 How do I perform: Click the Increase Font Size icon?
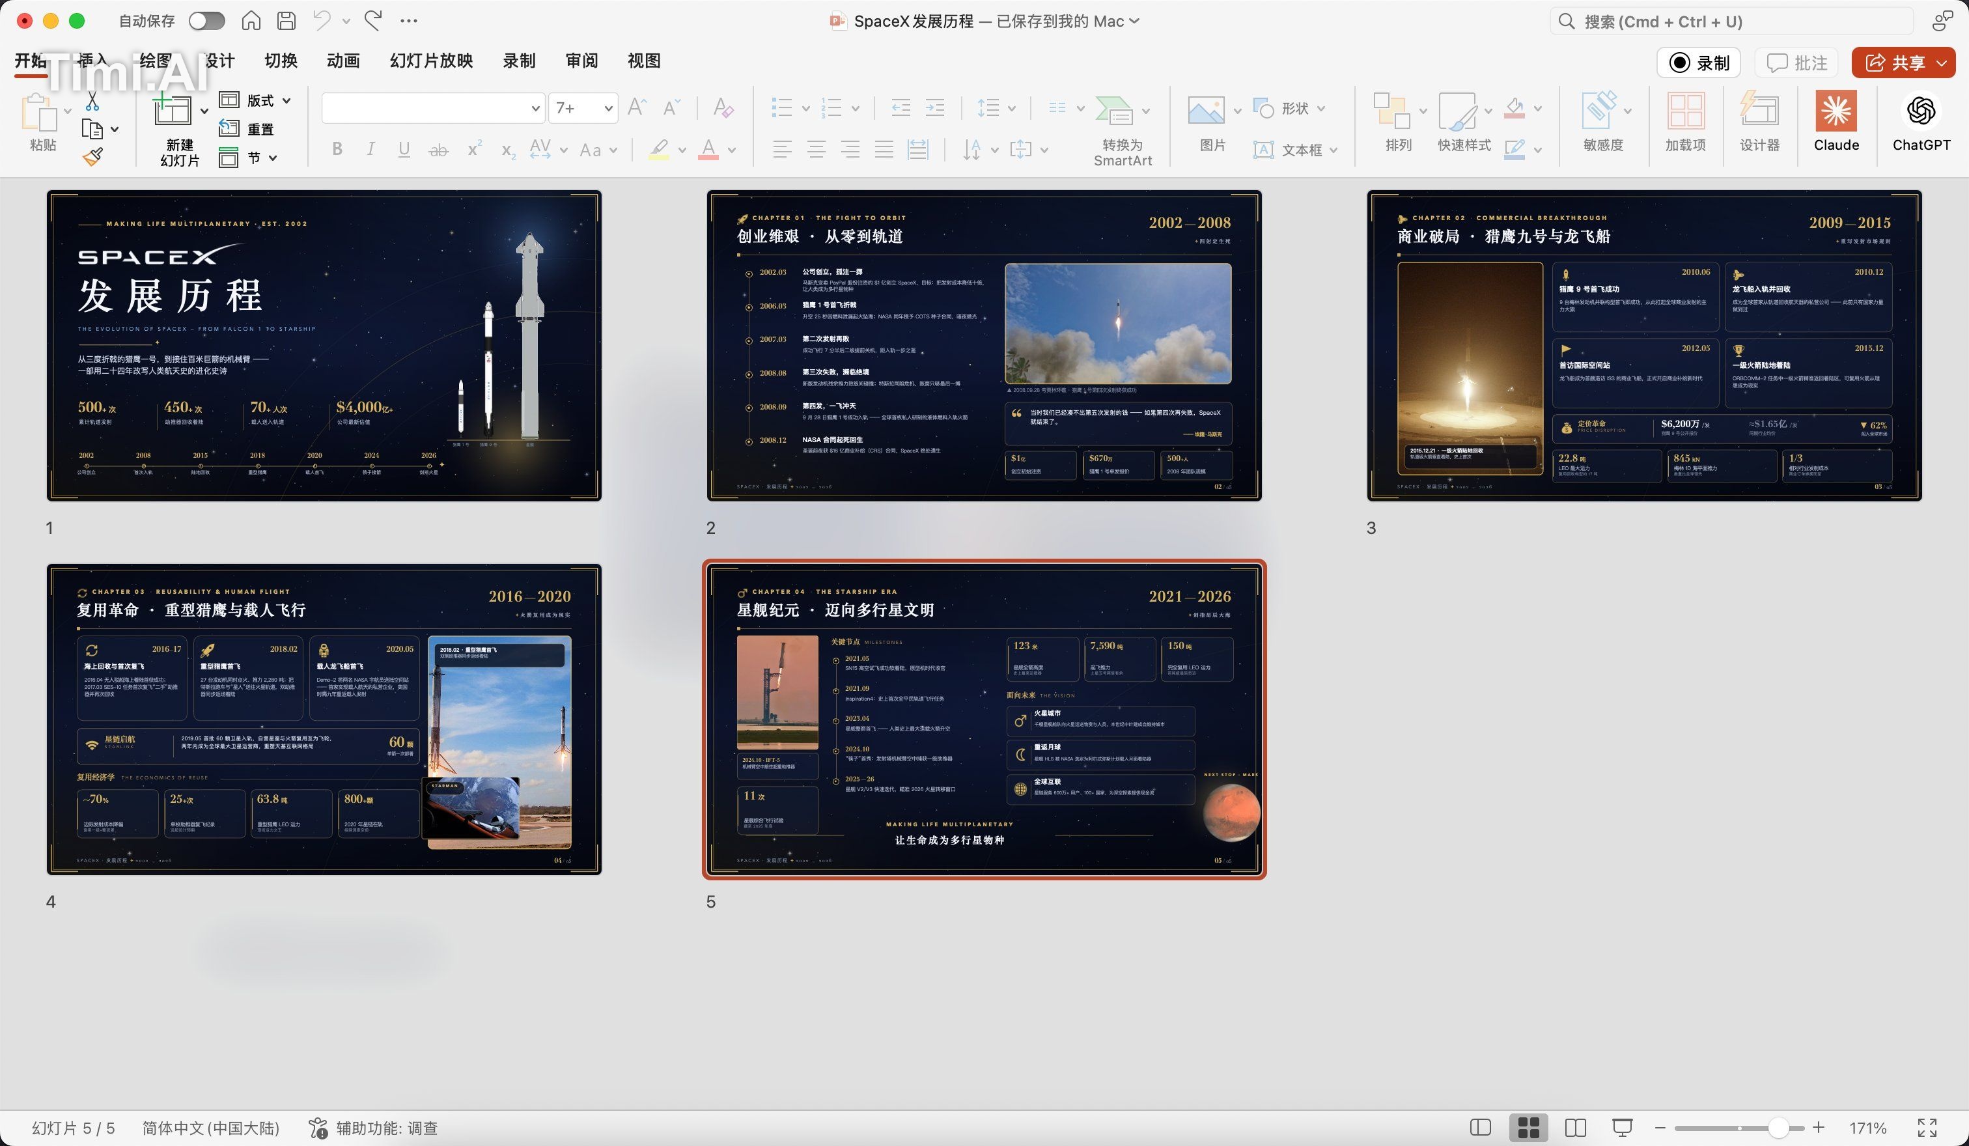pos(637,107)
